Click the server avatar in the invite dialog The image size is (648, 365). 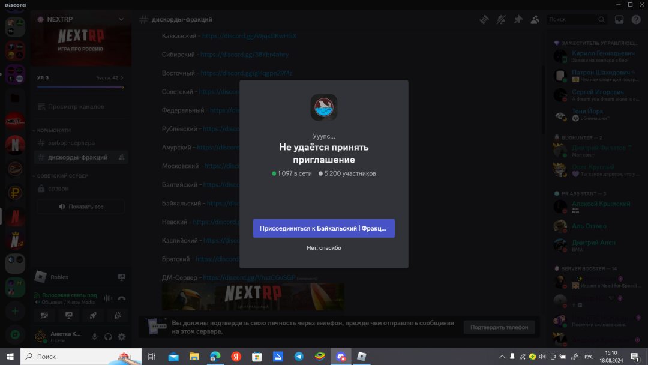(x=324, y=107)
